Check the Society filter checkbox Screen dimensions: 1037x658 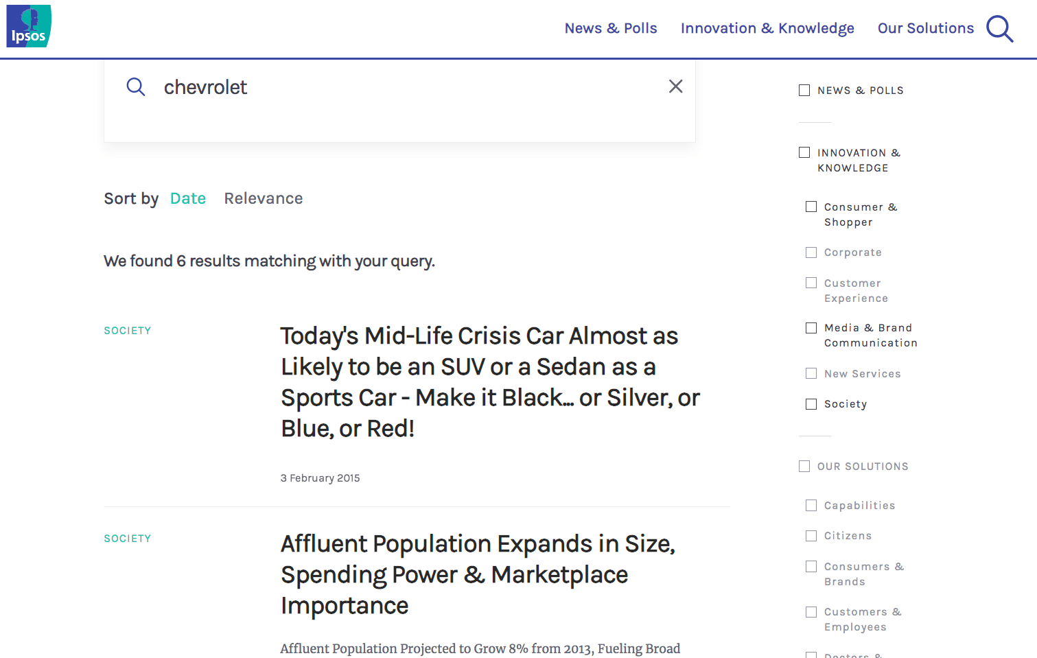pyautogui.click(x=811, y=404)
